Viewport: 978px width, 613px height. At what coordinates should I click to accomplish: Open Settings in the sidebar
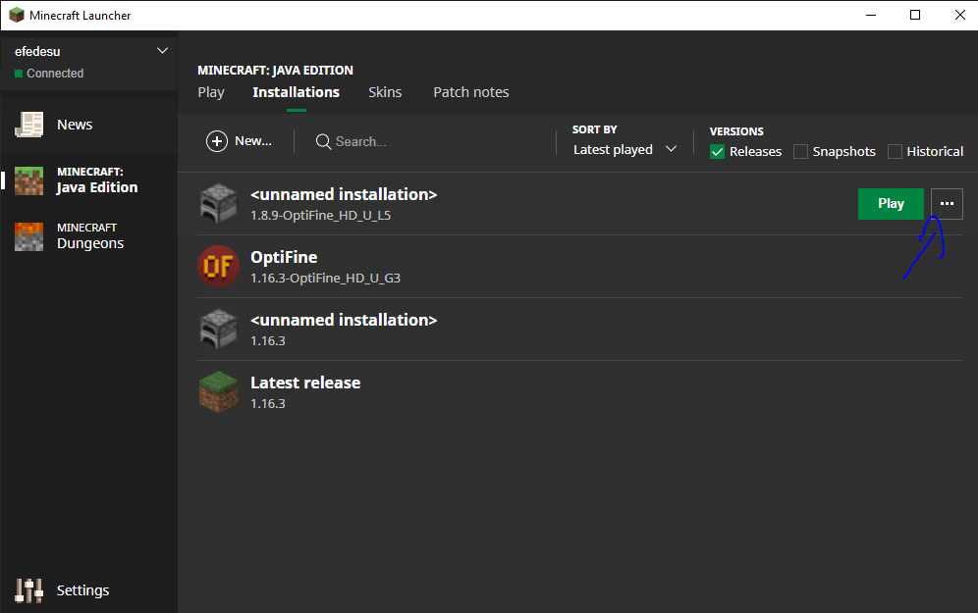[88, 589]
